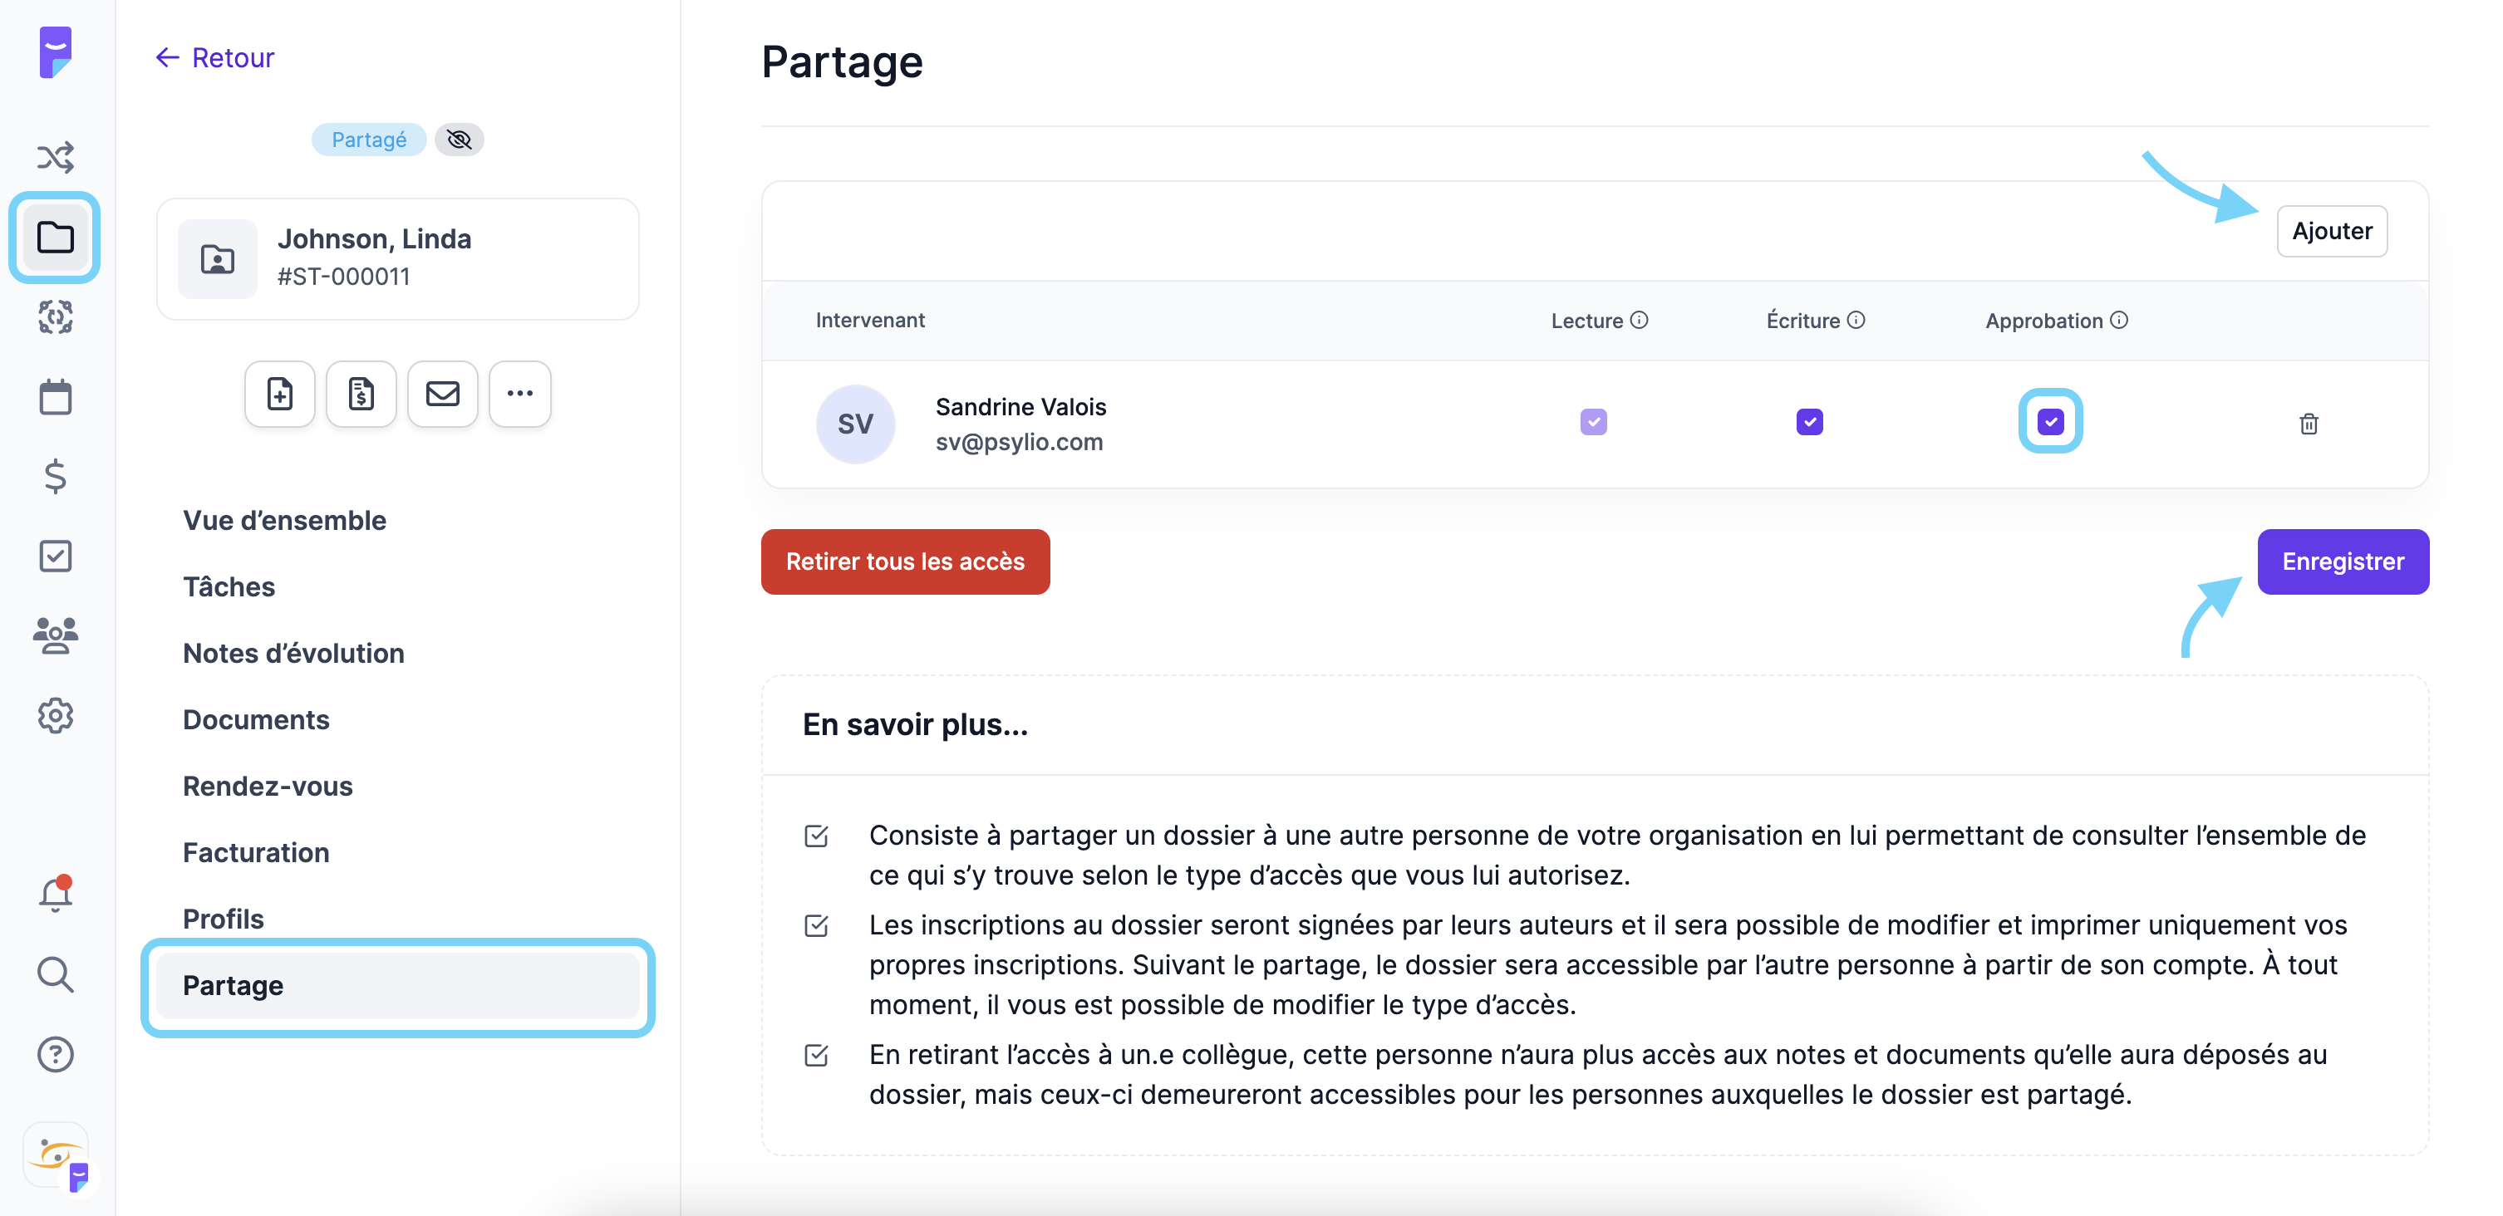This screenshot has height=1216, width=2503.
Task: Click the Lecture info icon
Action: 1640,320
